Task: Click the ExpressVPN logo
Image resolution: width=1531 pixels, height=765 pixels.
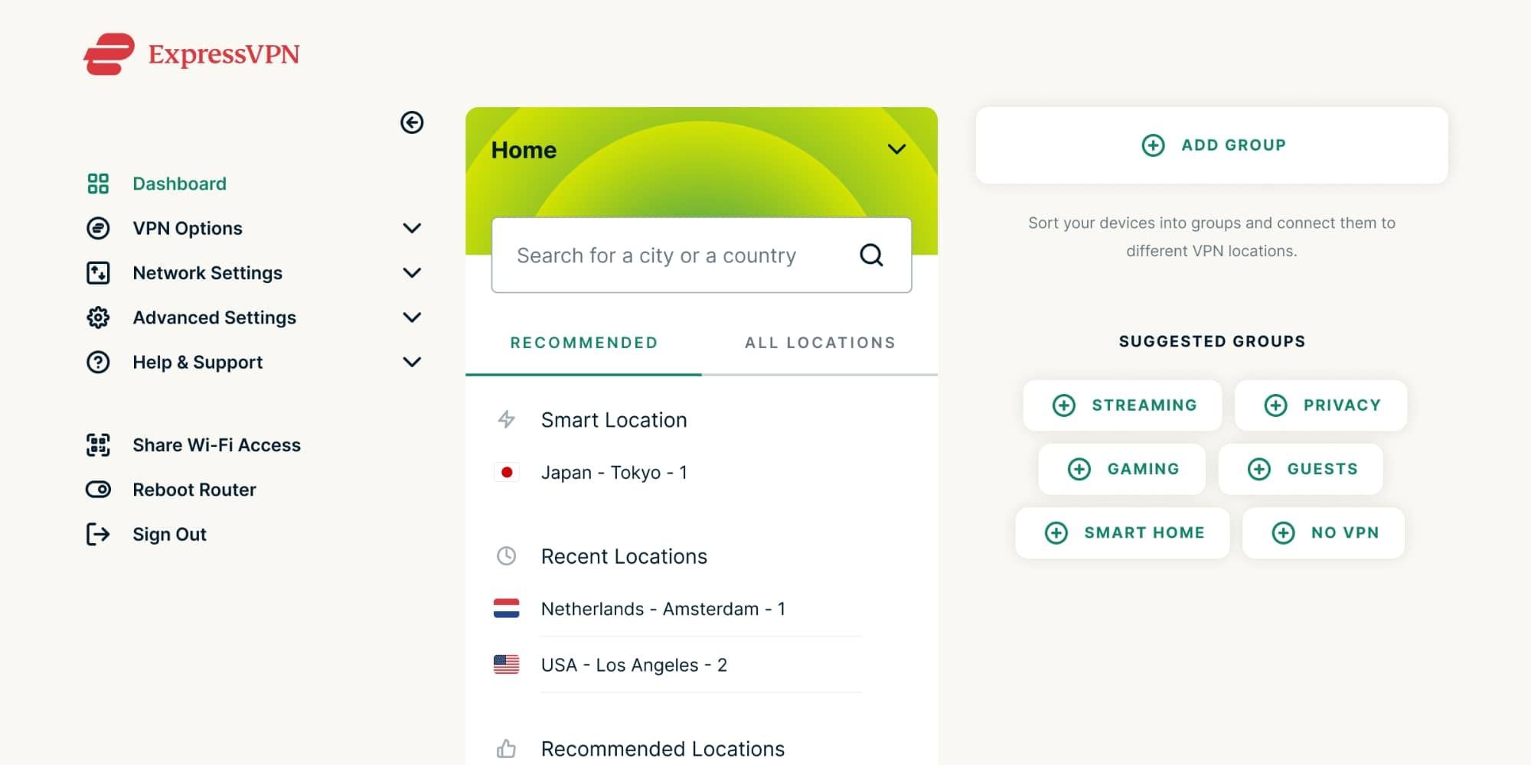Action: 191,54
